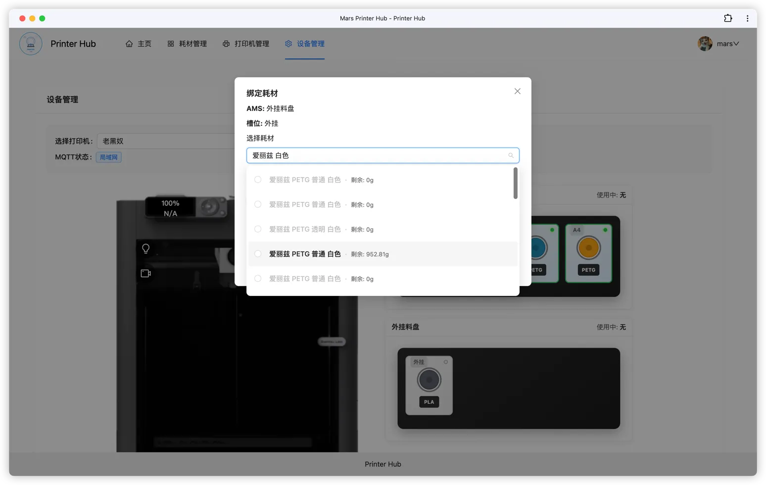This screenshot has height=485, width=766.
Task: Open the browser extensions puzzle icon
Action: [727, 18]
